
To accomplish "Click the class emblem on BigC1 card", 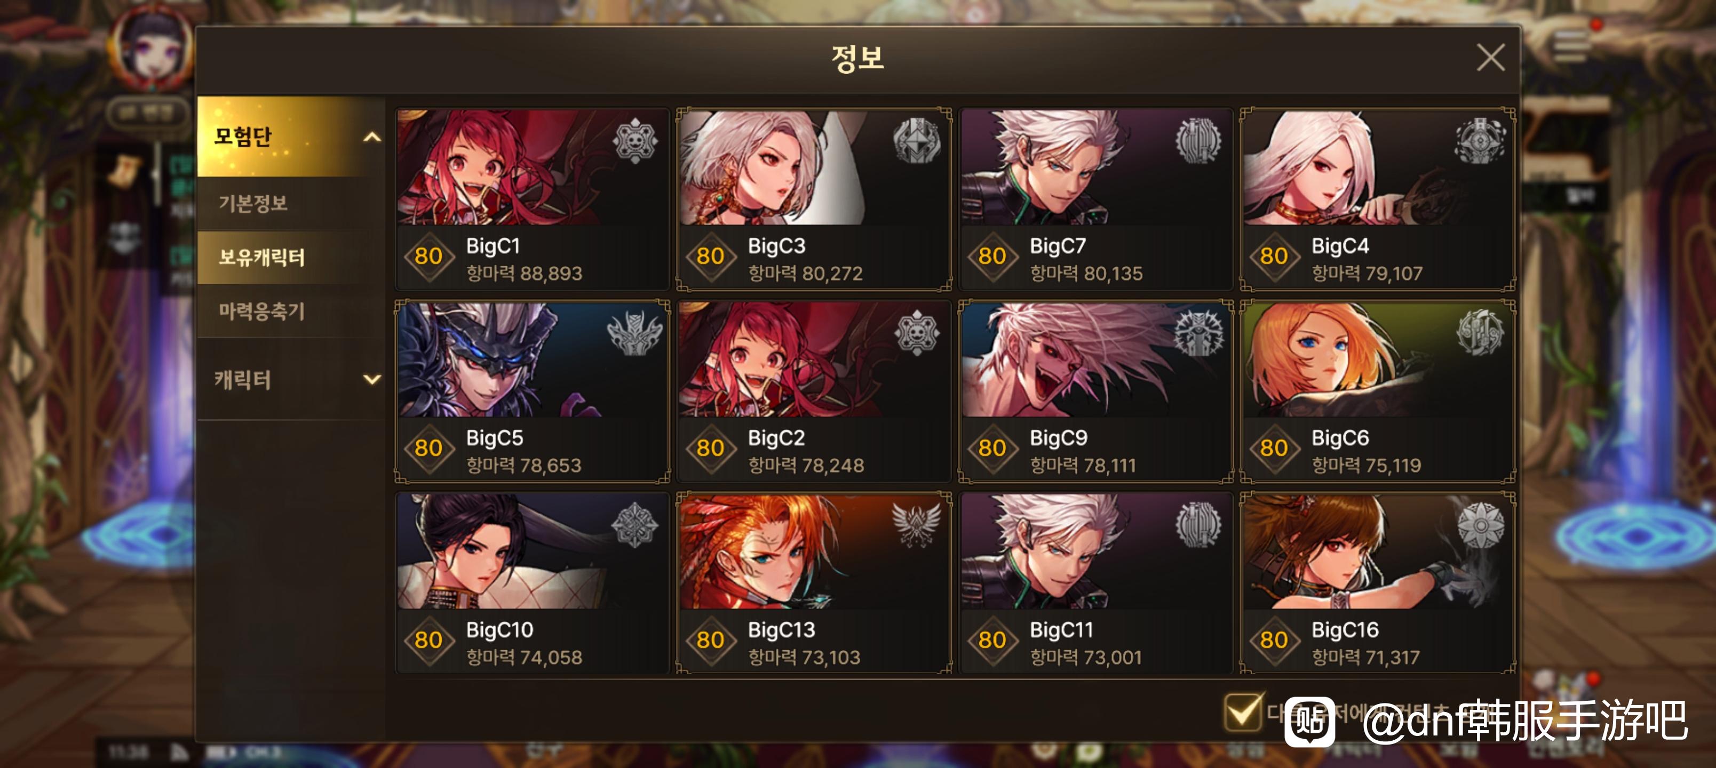I will 635,141.
